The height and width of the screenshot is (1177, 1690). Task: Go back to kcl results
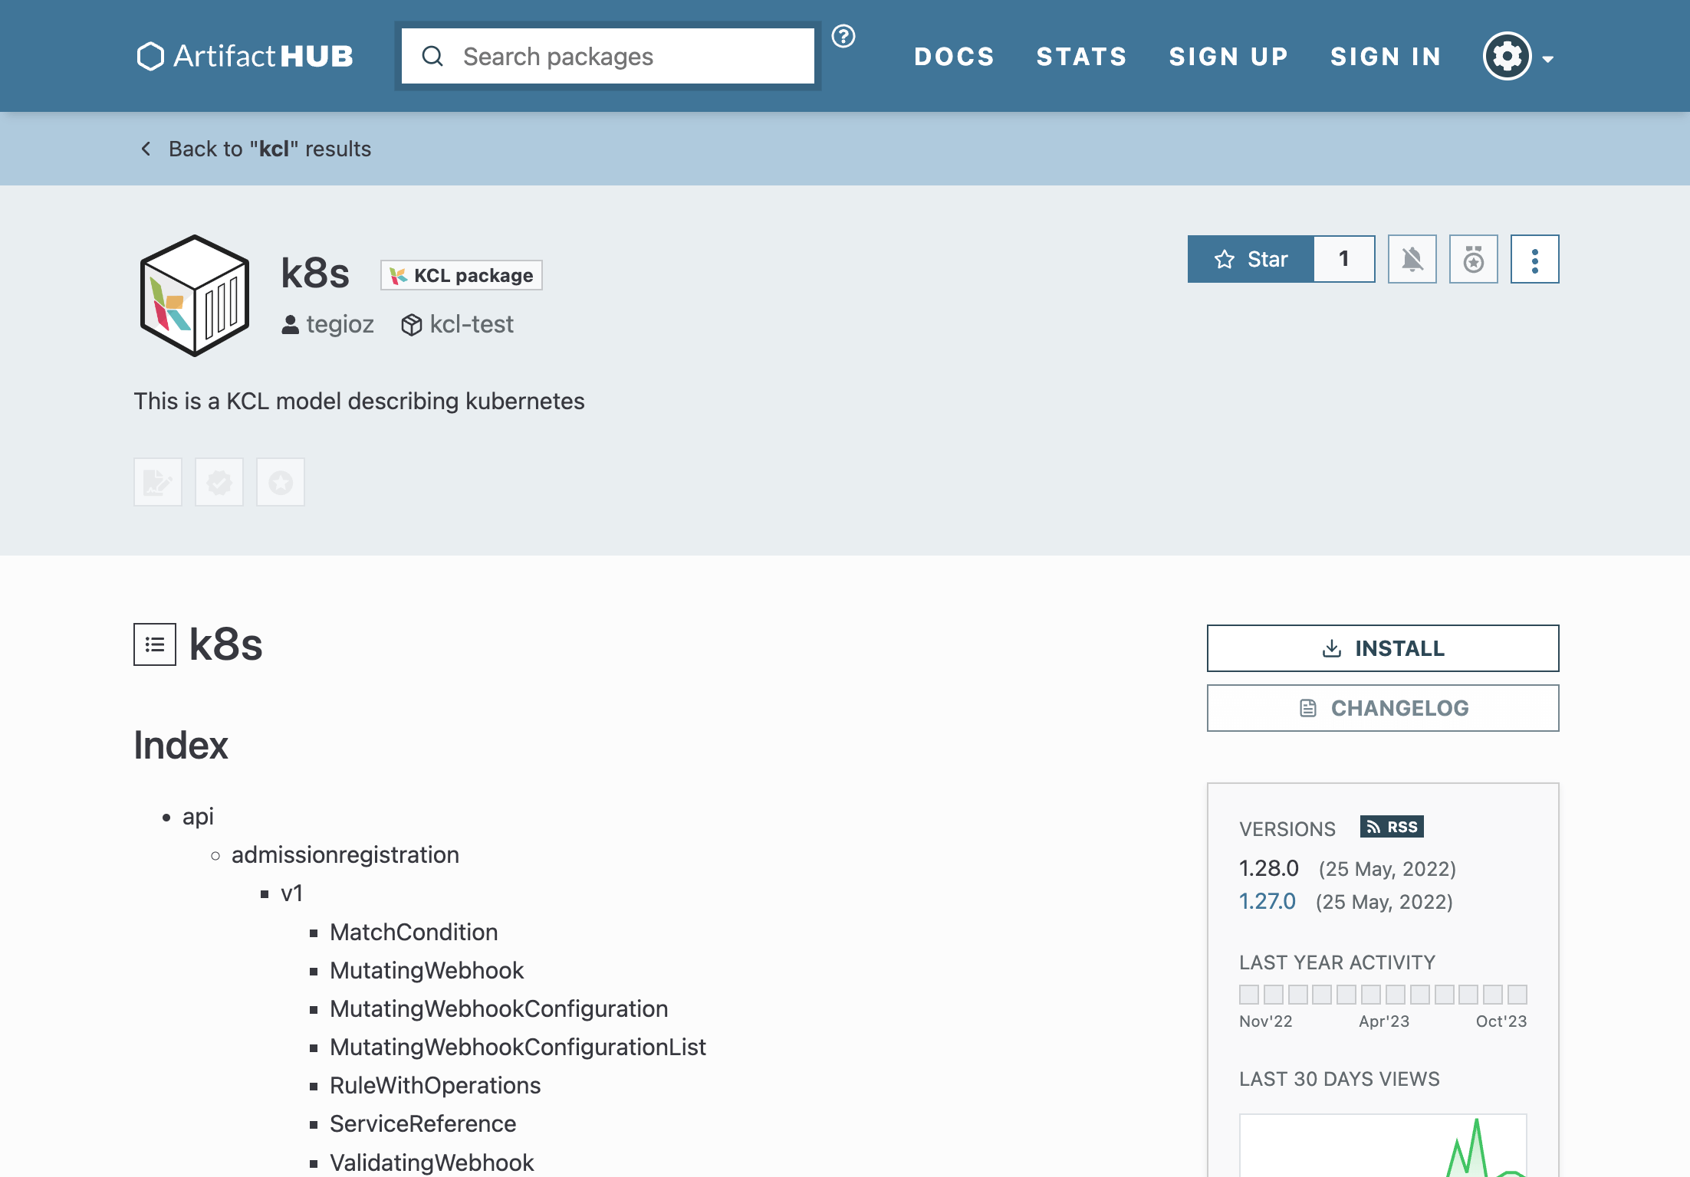[x=255, y=149]
